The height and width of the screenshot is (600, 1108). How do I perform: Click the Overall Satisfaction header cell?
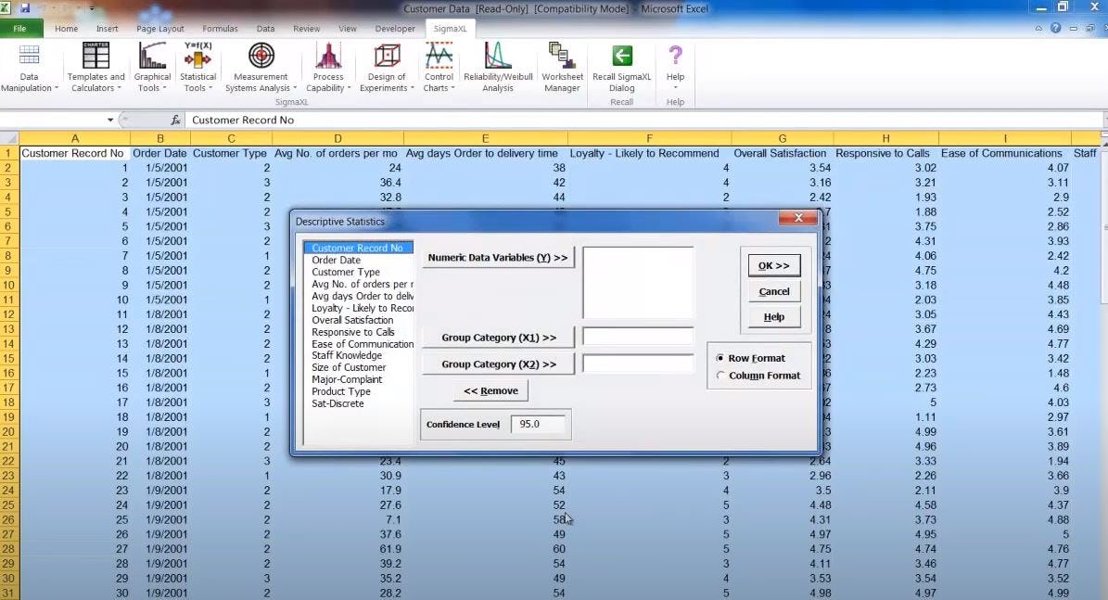click(x=783, y=153)
